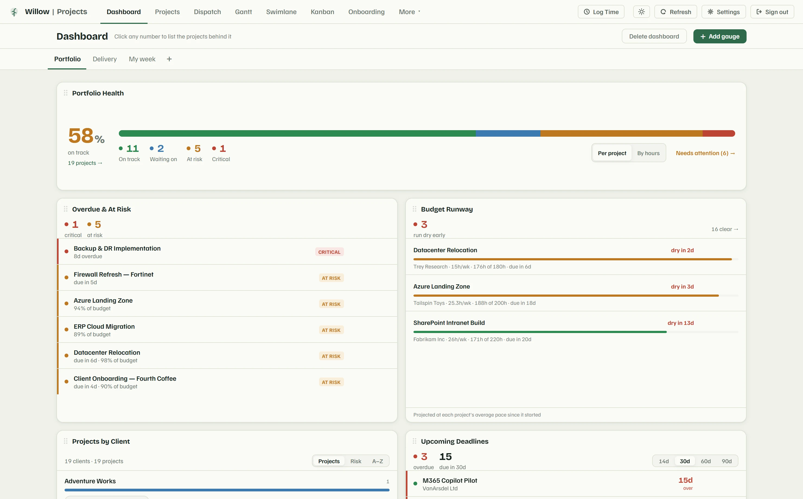Open Settings from the top bar
This screenshot has height=499, width=803.
tap(724, 12)
